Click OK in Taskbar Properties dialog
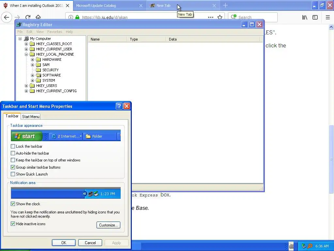The width and height of the screenshot is (334, 251). (x=64, y=243)
